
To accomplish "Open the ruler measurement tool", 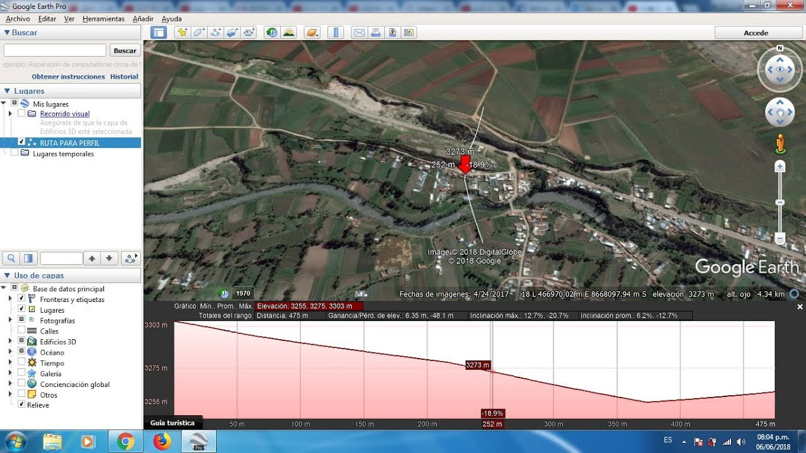I will coord(336,33).
